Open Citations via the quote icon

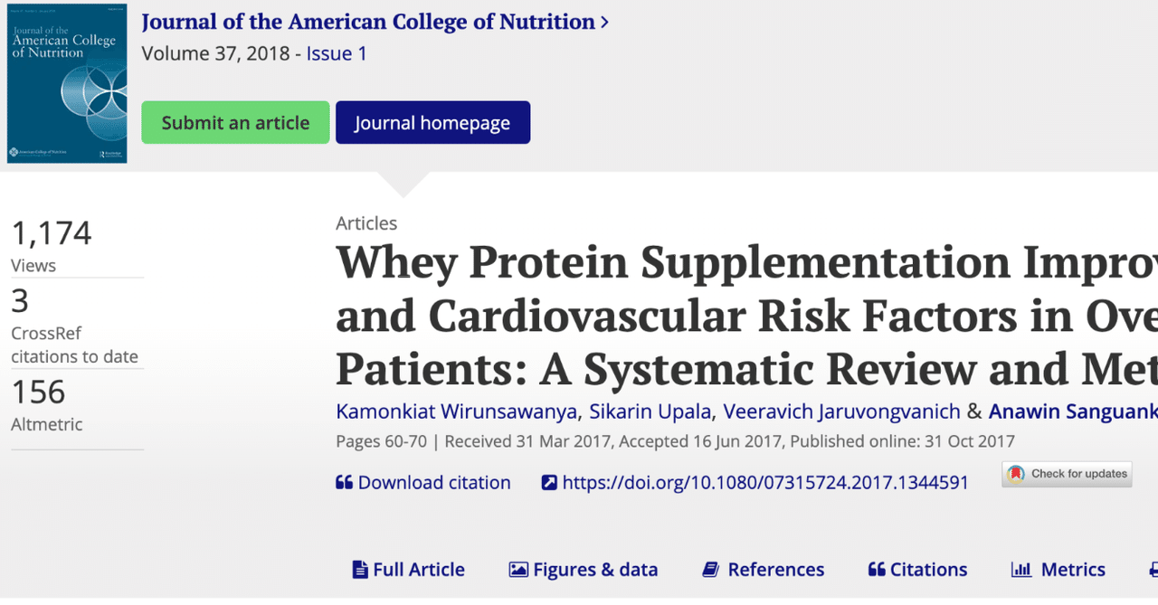[876, 570]
